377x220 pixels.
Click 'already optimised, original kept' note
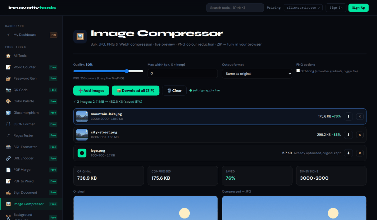317,153
